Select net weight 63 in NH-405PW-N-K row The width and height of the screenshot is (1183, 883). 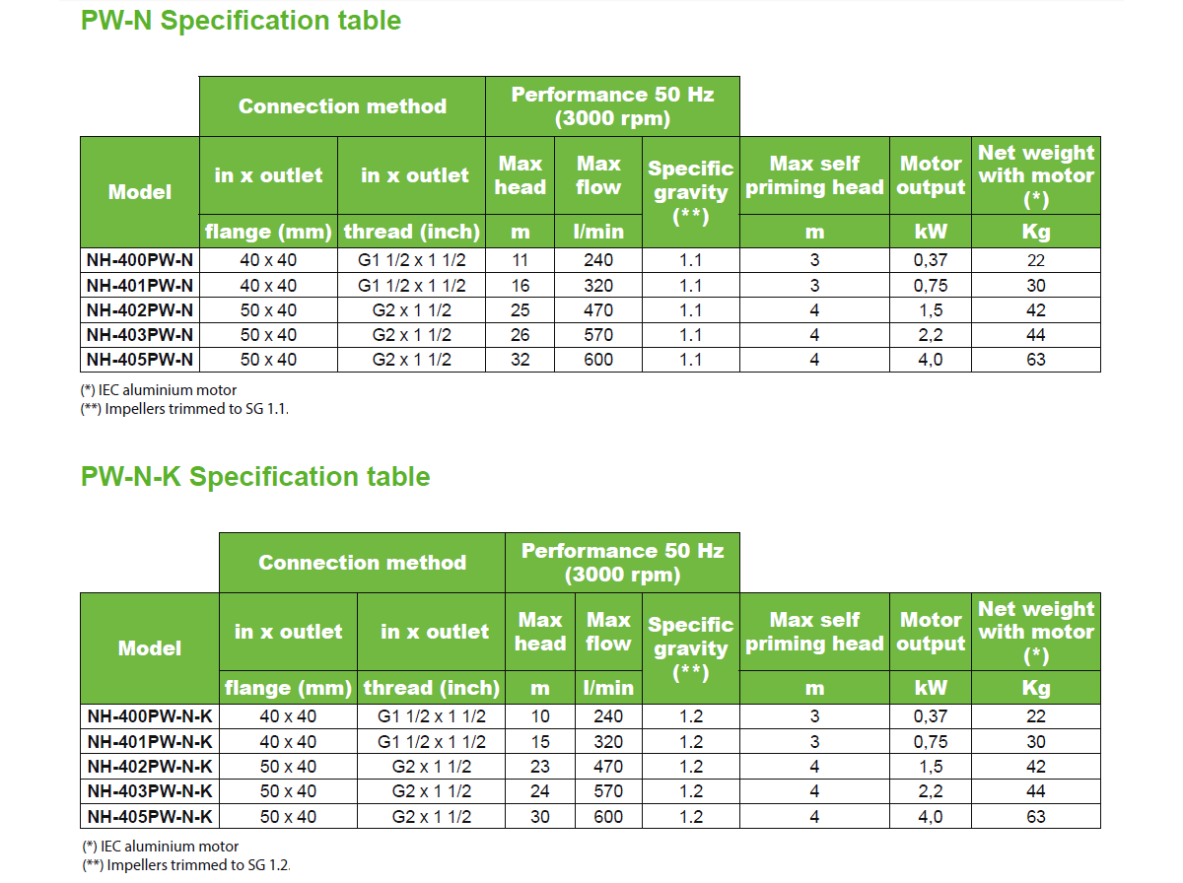pos(1035,816)
